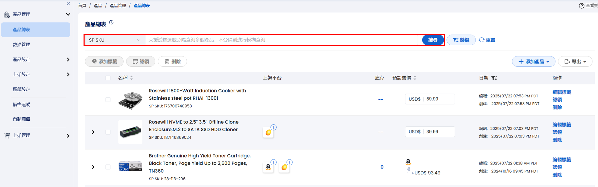Image resolution: width=598 pixels, height=187 pixels.
Task: Click the 添加標籤 button
Action: coord(104,62)
